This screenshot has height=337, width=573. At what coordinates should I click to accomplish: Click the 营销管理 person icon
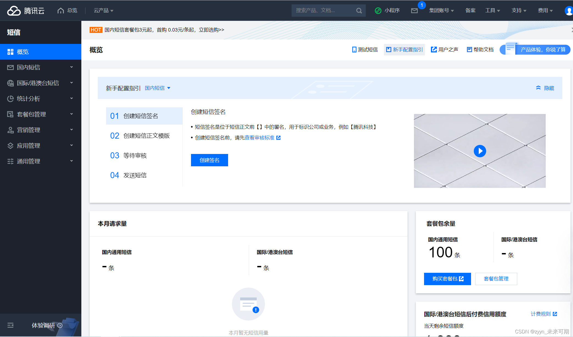pos(10,130)
